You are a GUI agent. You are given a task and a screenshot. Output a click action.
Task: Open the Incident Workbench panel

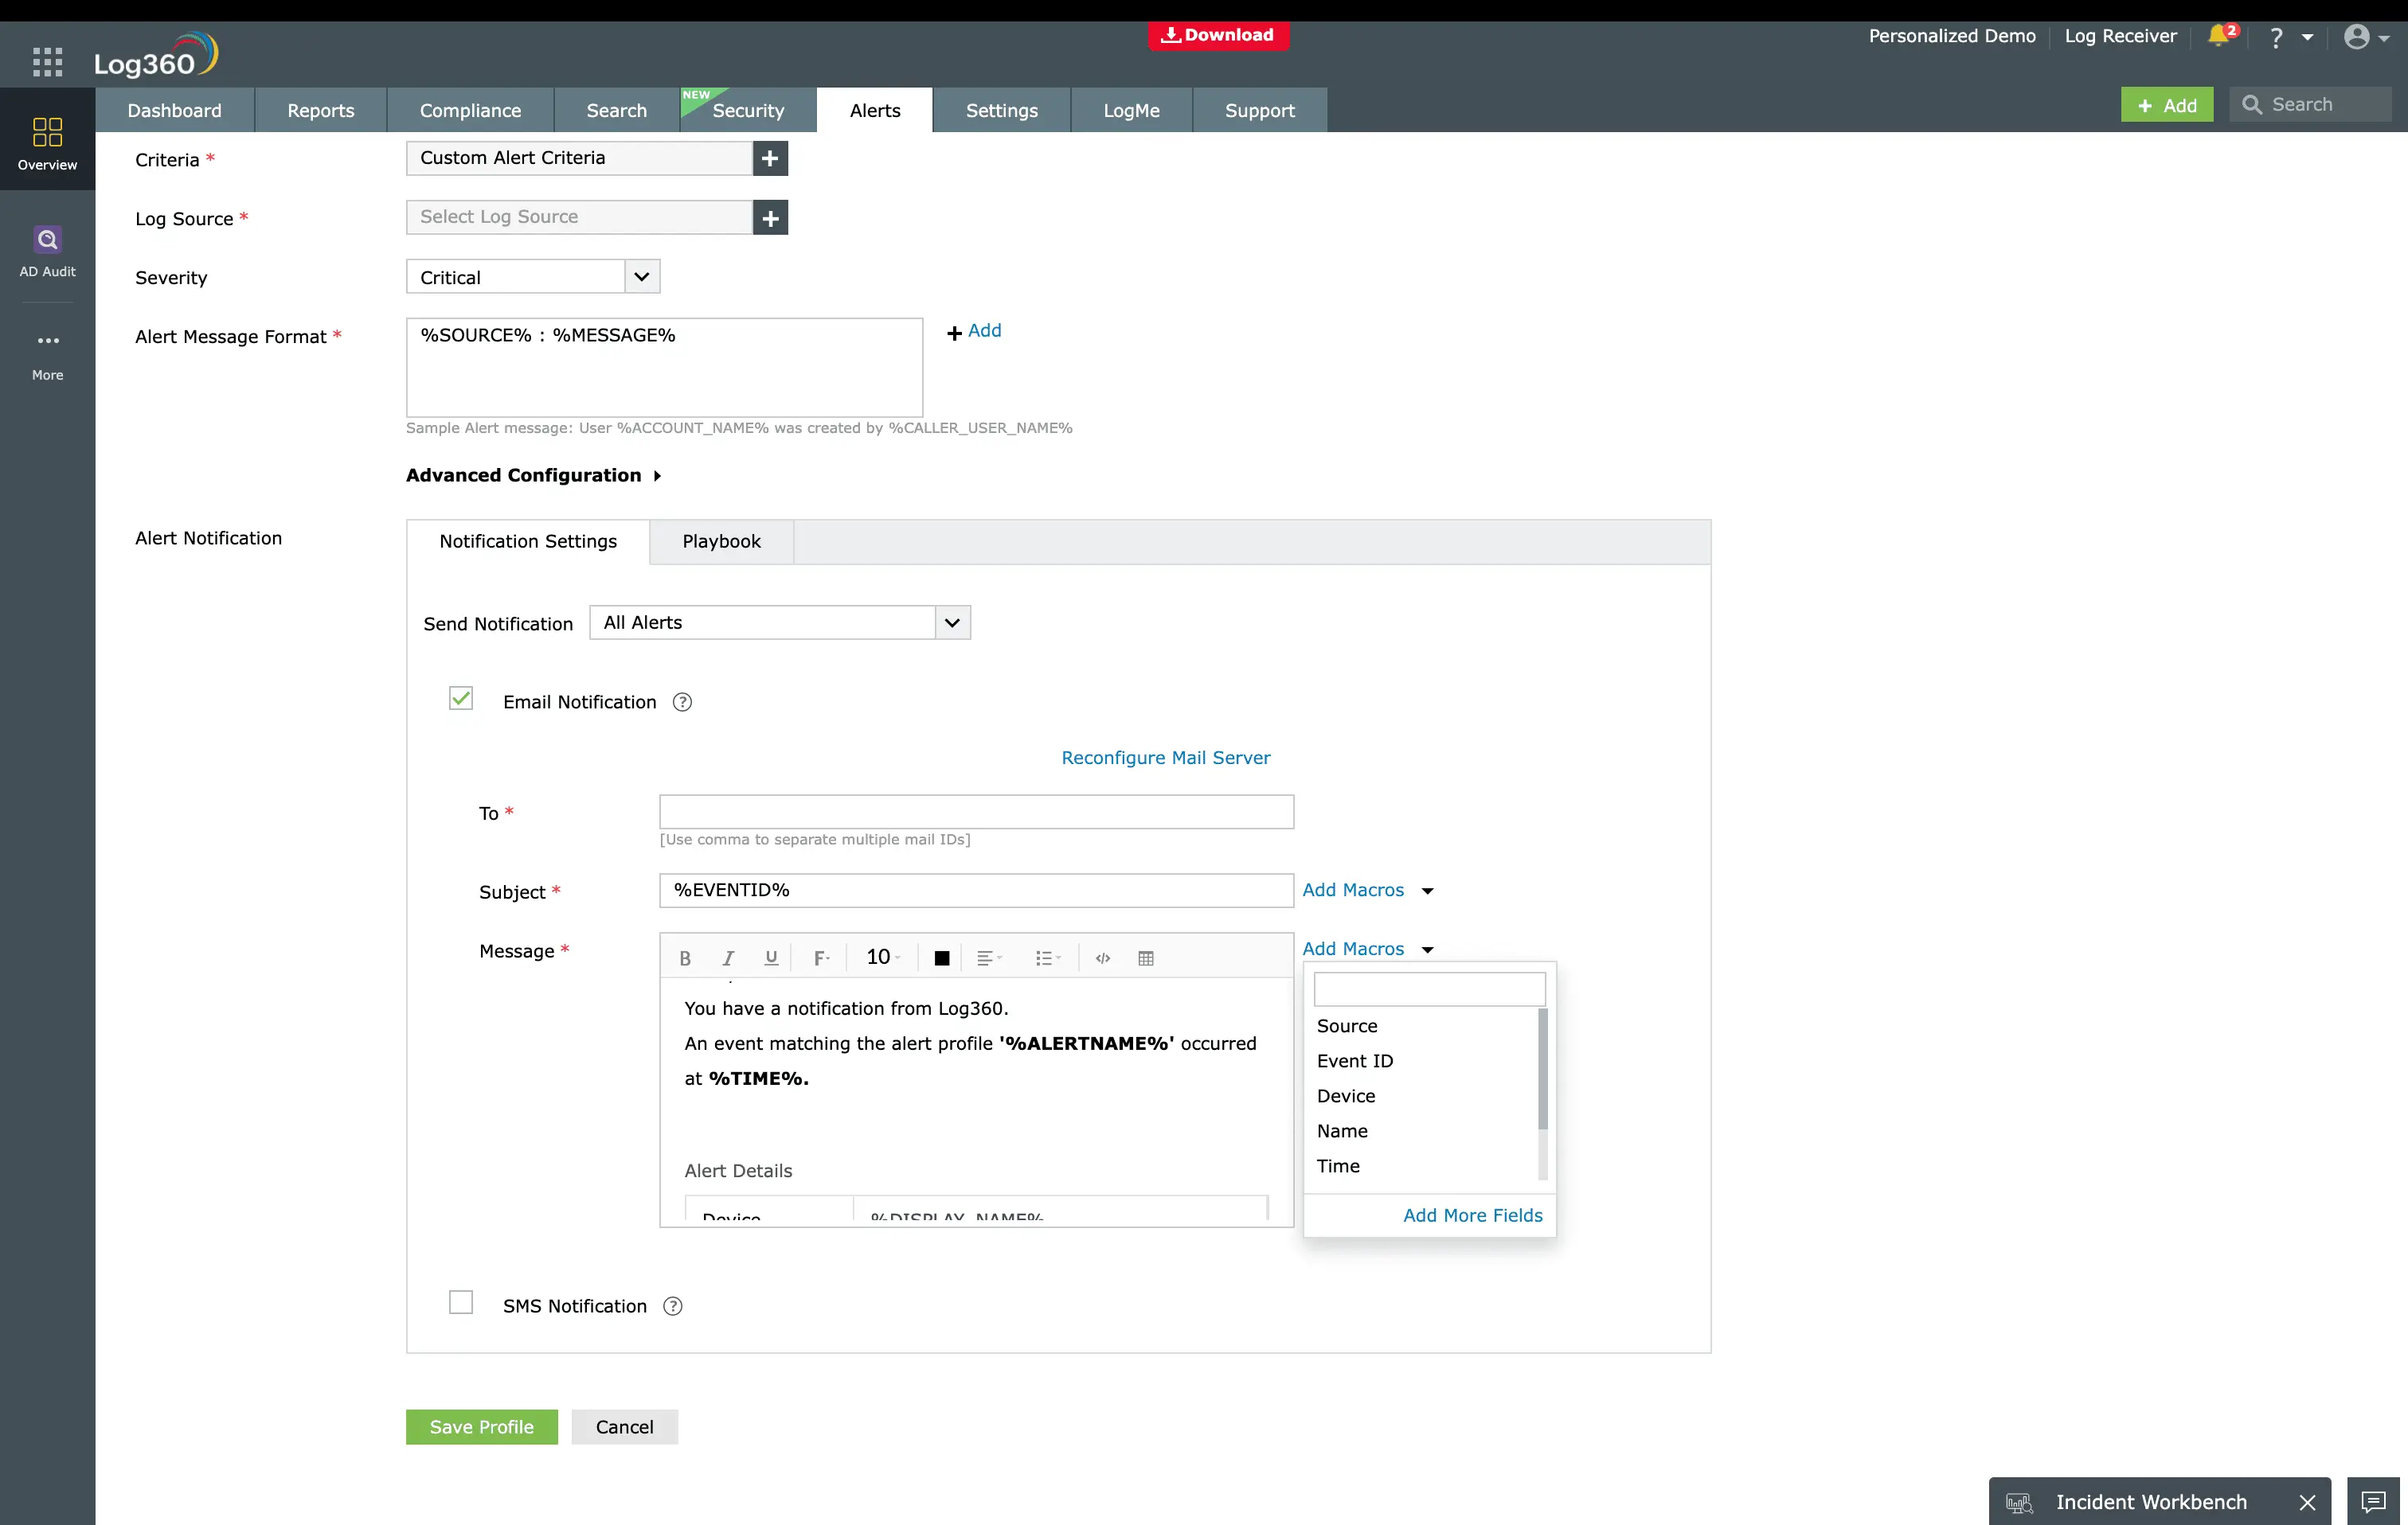point(2150,1502)
